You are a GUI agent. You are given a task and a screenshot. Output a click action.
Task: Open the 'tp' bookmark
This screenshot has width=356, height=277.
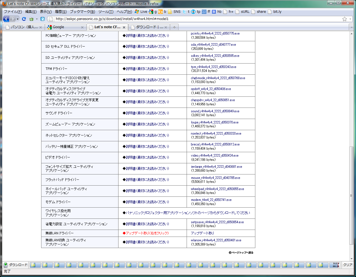pos(196,12)
